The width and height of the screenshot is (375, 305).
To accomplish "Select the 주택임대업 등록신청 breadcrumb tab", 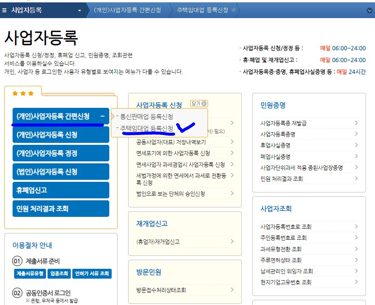I will coord(202,10).
